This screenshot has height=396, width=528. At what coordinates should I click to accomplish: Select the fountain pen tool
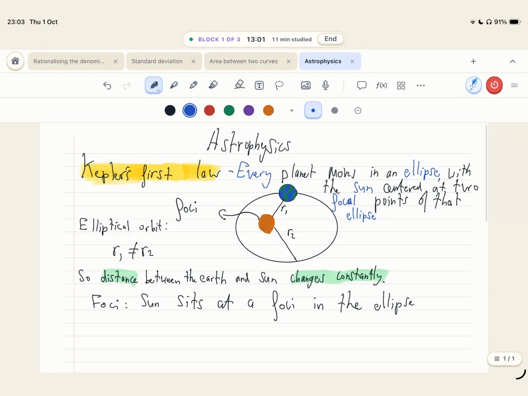pyautogui.click(x=154, y=85)
